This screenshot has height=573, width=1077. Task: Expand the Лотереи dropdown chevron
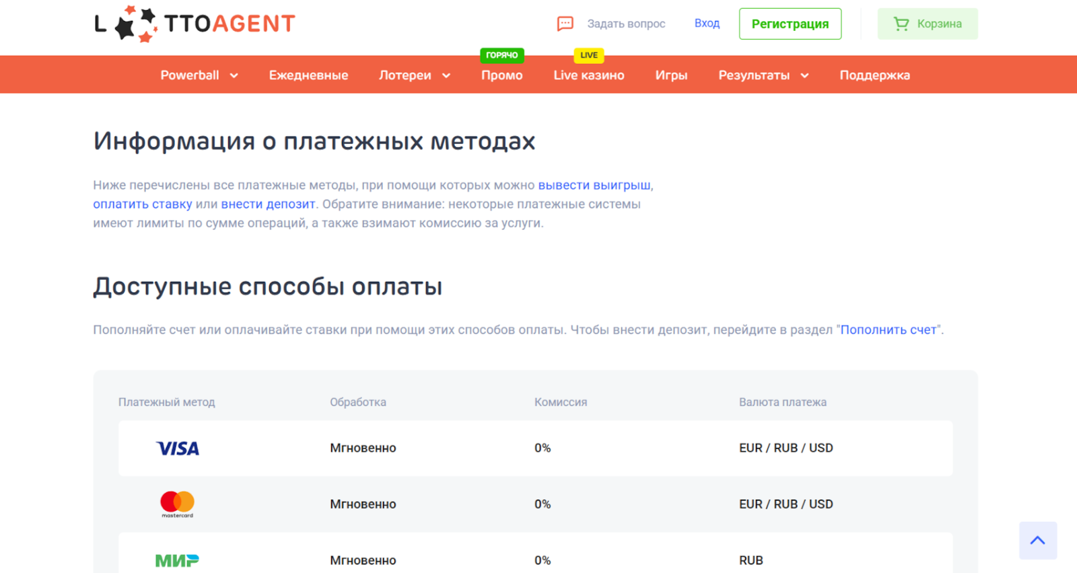pos(446,76)
